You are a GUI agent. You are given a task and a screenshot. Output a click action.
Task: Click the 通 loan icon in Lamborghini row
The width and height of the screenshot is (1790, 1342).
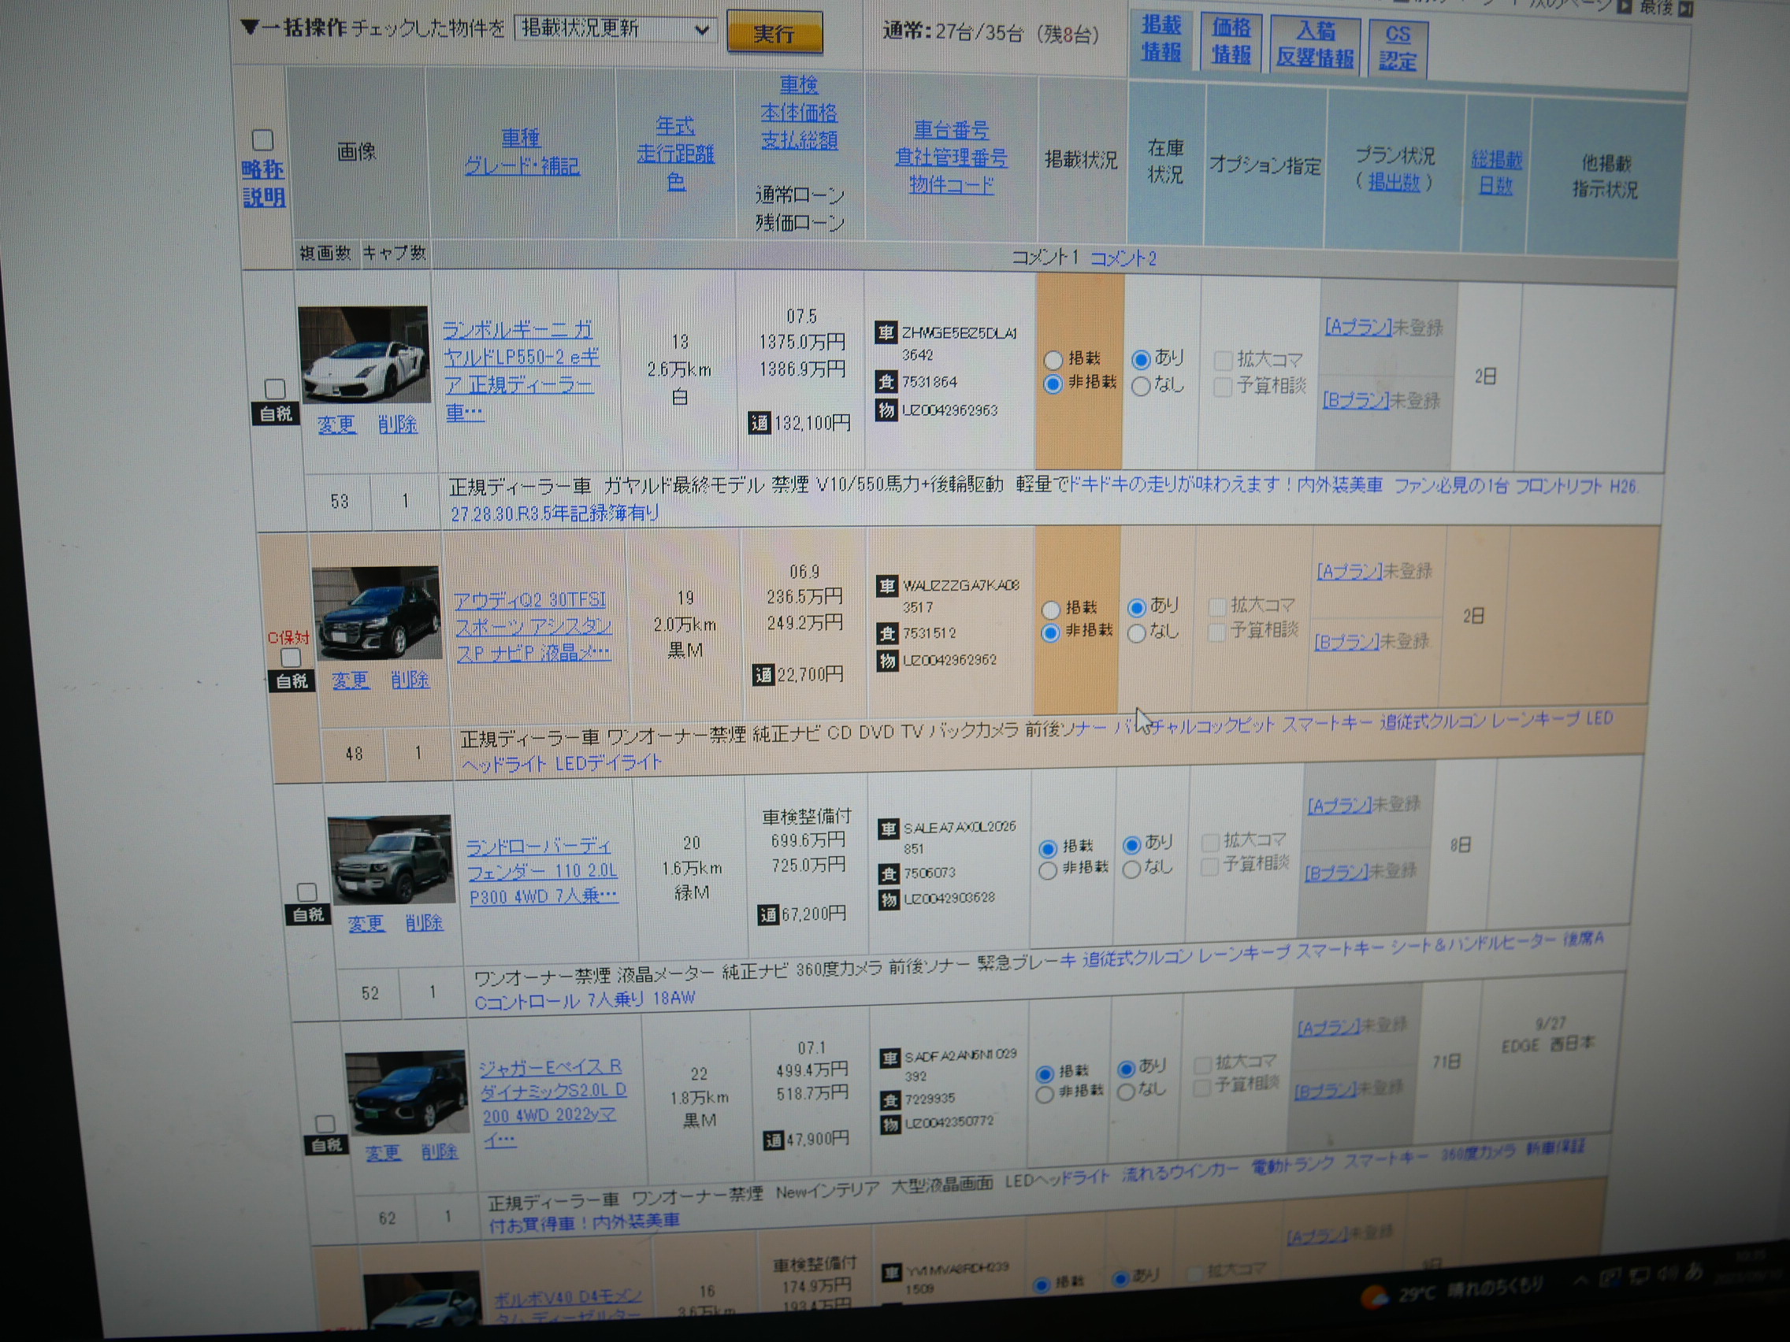coord(759,423)
